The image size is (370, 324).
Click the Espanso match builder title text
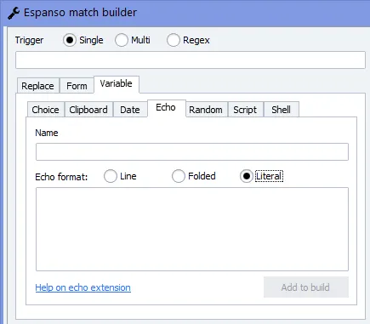click(80, 13)
